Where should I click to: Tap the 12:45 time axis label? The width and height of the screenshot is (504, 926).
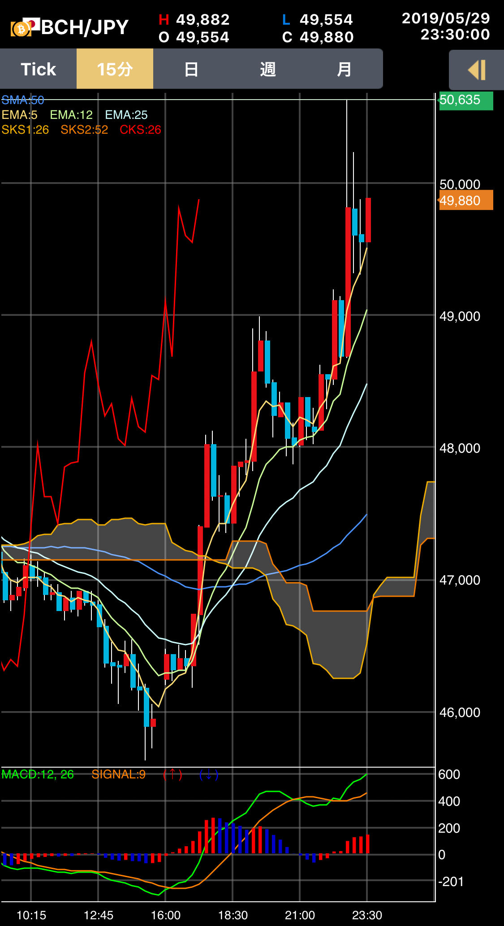click(x=99, y=915)
